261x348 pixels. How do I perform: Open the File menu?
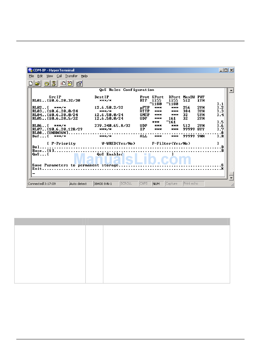tap(32, 76)
